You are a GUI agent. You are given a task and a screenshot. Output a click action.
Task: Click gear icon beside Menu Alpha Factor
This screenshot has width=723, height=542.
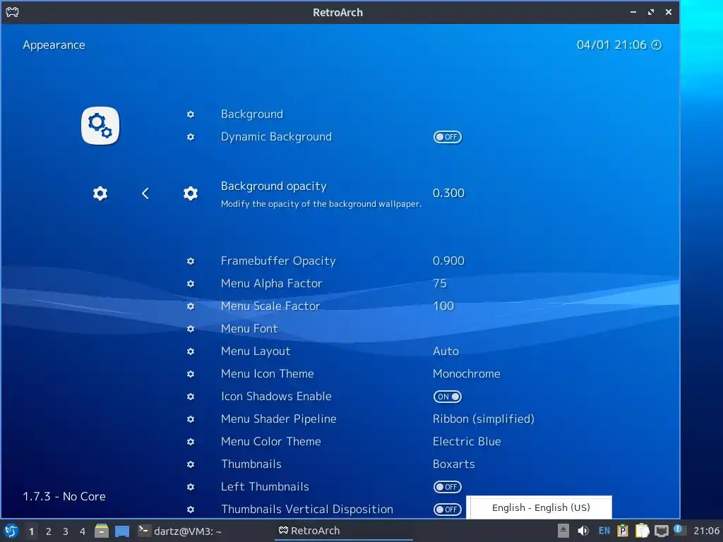point(191,284)
